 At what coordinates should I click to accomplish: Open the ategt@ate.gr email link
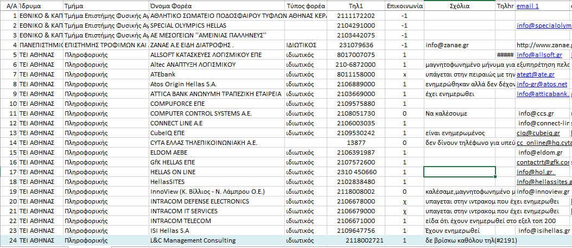coord(536,74)
